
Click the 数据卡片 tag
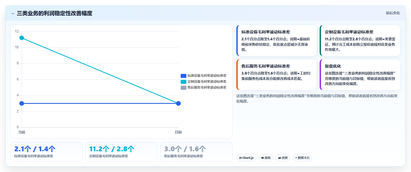[x=302, y=158]
